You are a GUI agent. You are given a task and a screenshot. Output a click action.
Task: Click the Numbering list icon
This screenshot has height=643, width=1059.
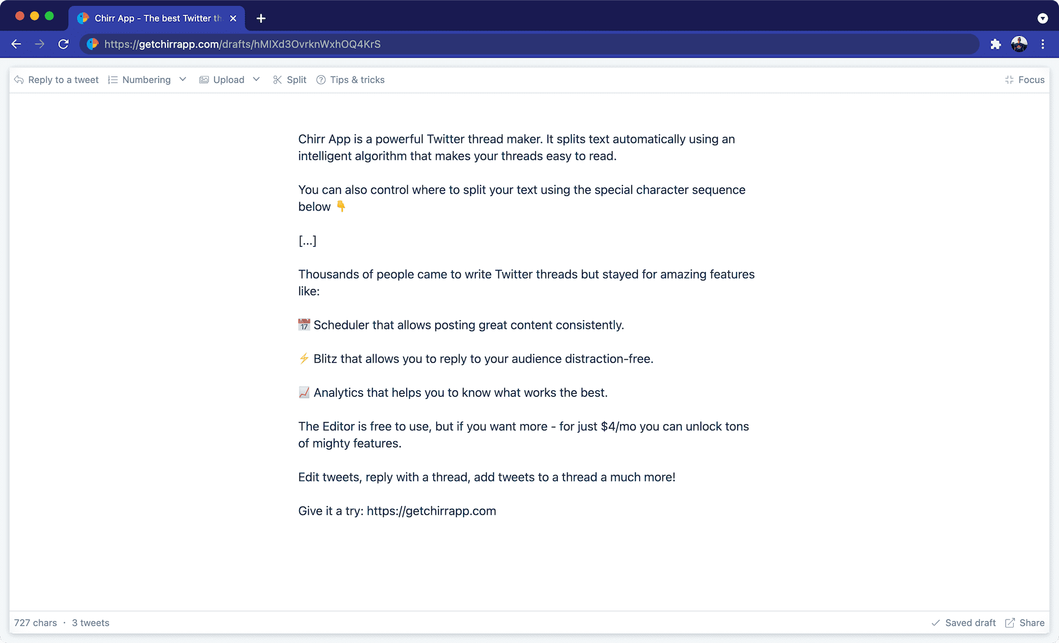coord(112,79)
